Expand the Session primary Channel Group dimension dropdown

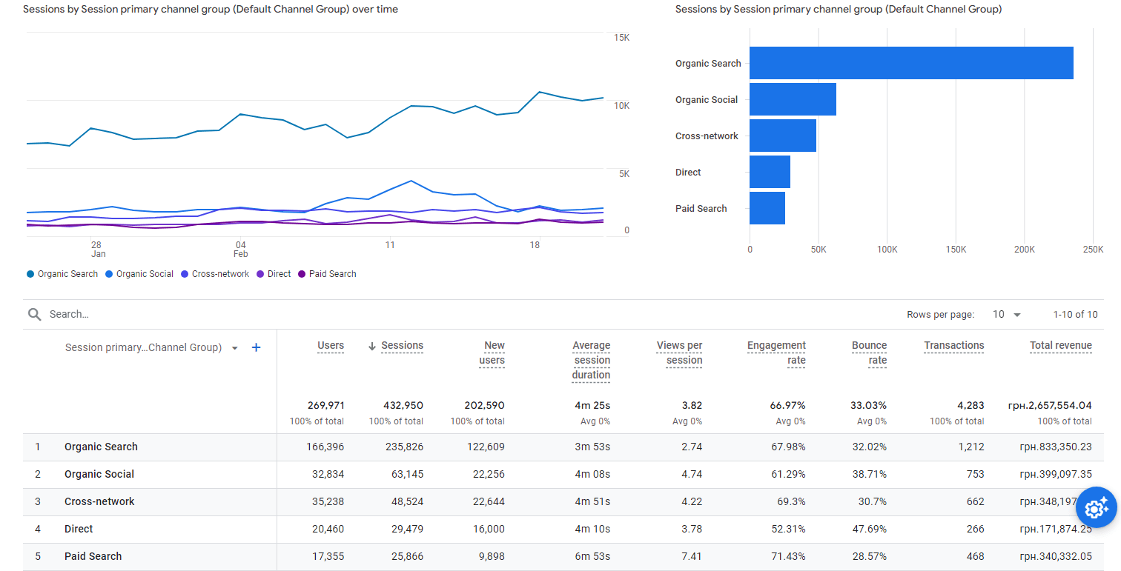point(234,347)
